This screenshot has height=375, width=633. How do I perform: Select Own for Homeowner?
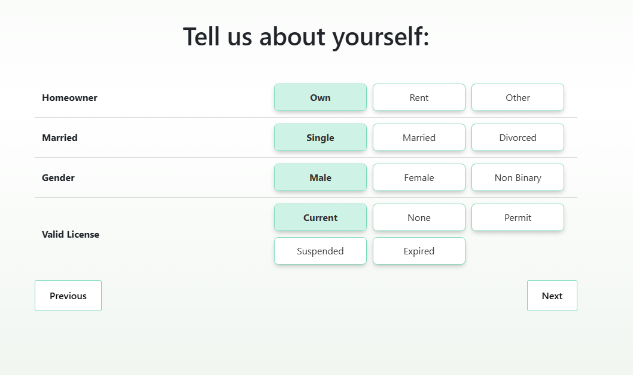(x=320, y=97)
